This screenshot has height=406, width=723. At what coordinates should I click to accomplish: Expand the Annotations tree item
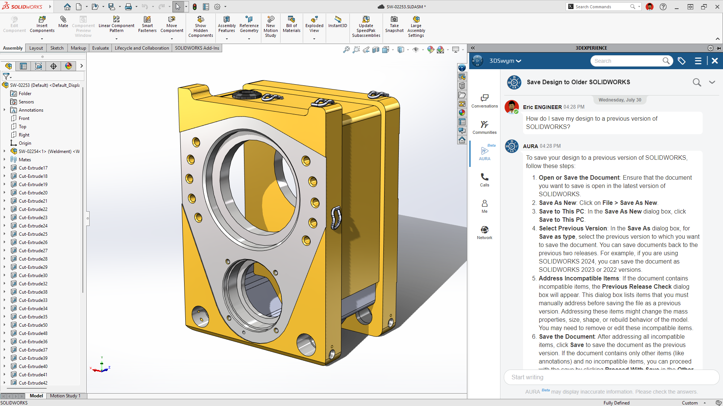(x=5, y=110)
